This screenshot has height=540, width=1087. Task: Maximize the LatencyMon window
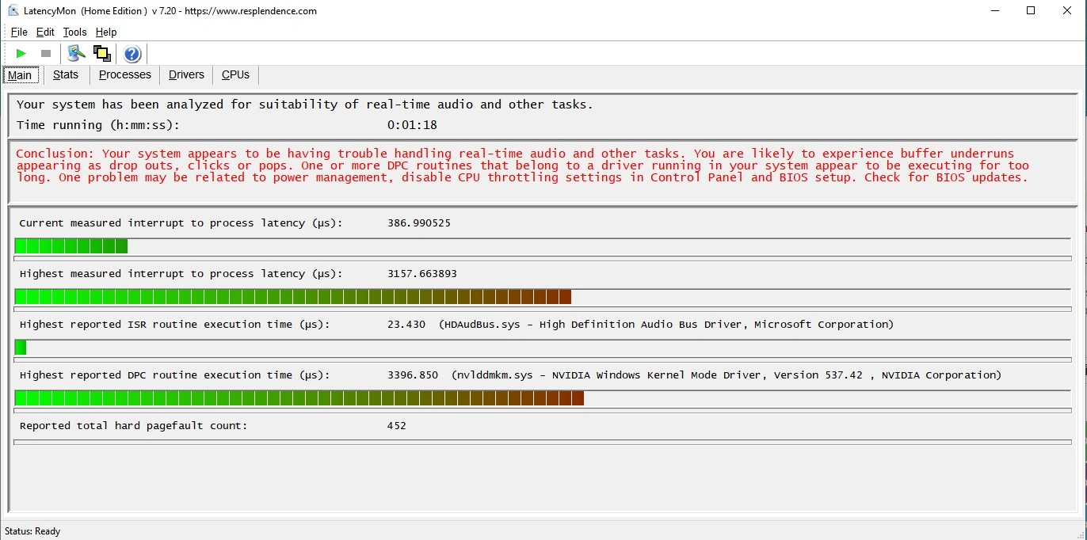[x=1031, y=10]
